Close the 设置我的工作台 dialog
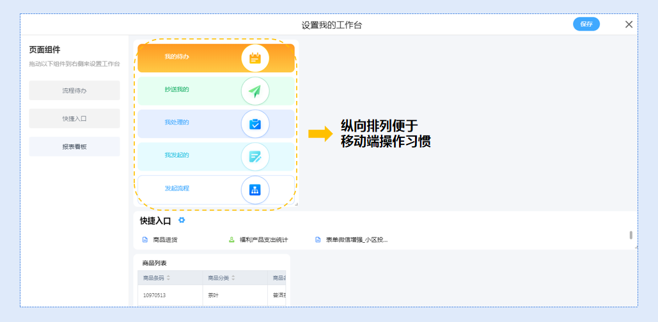 pyautogui.click(x=629, y=24)
